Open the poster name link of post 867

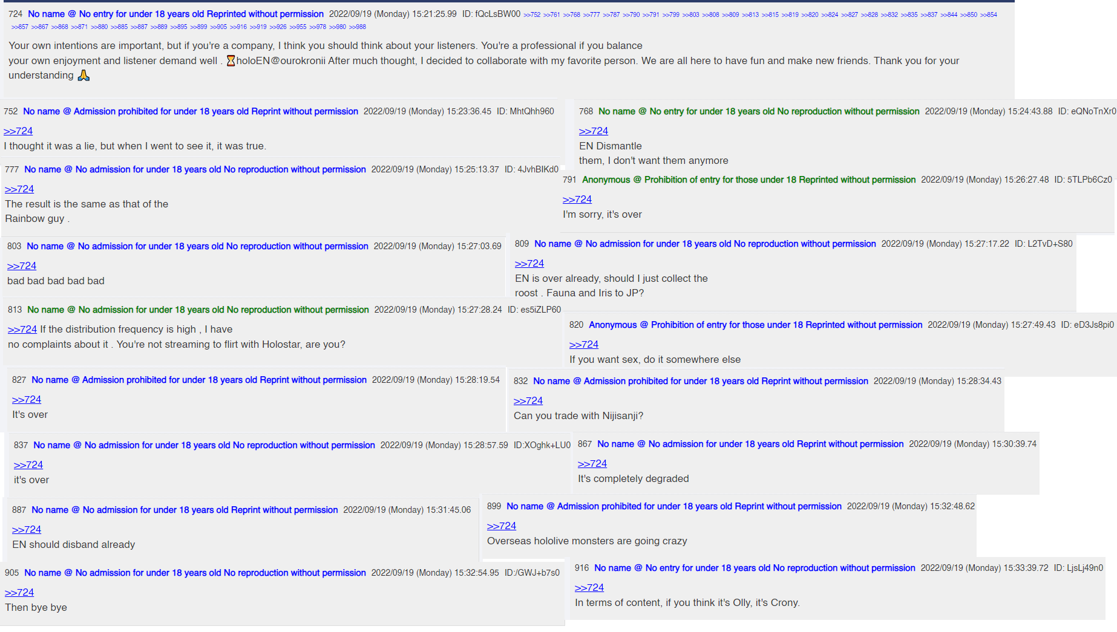click(750, 444)
